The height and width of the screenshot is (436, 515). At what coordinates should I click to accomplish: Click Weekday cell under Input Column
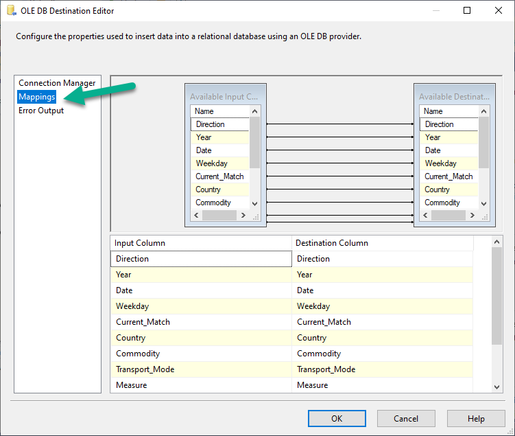tap(201, 306)
